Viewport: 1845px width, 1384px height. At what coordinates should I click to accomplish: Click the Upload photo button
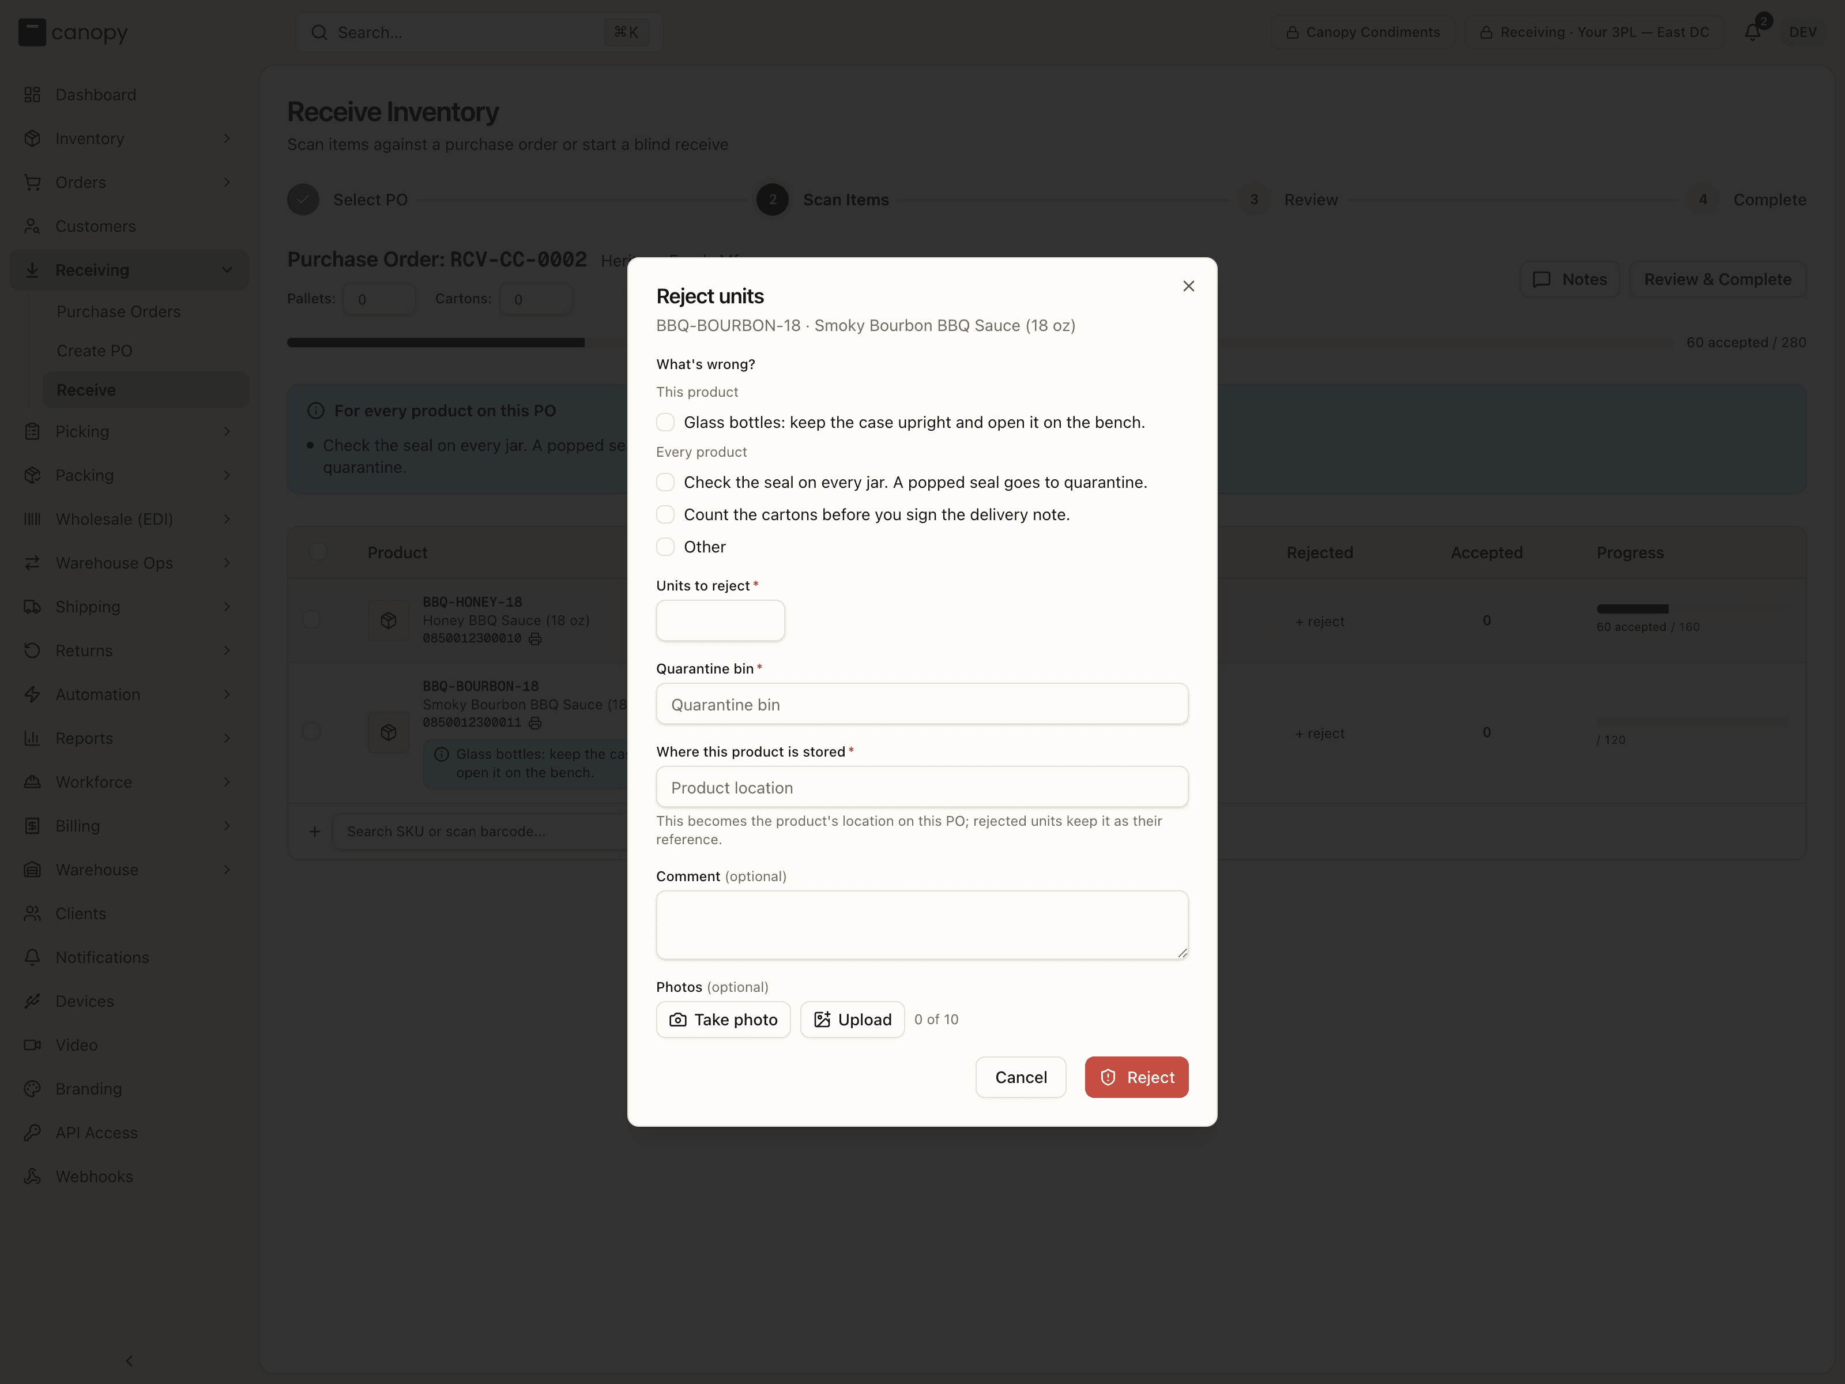pyautogui.click(x=852, y=1020)
